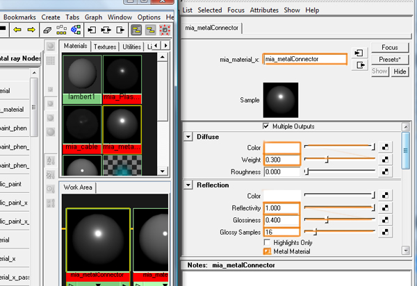The image size is (417, 286).
Task: Sort swatches by name (A-Z icon)
Action: [51, 160]
